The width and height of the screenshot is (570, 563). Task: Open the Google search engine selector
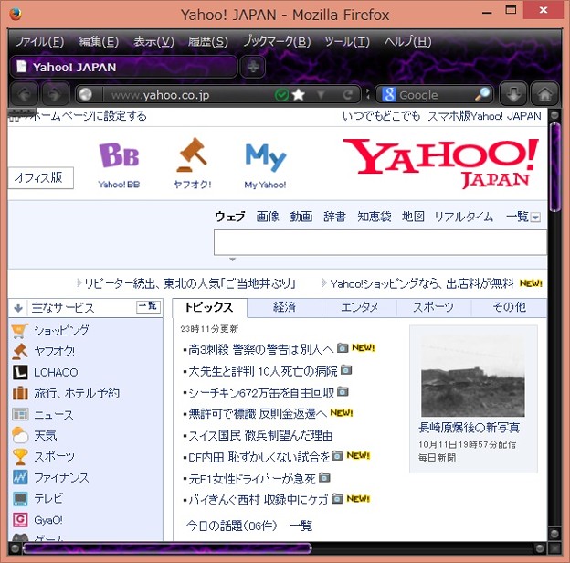coord(388,94)
